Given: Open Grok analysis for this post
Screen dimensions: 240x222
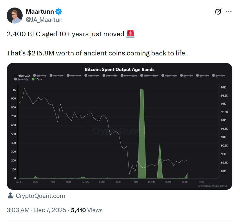Looking at the screenshot, I should click(x=218, y=12).
